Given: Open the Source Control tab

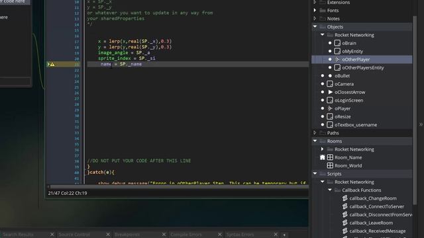Looking at the screenshot, I should coord(74,235).
